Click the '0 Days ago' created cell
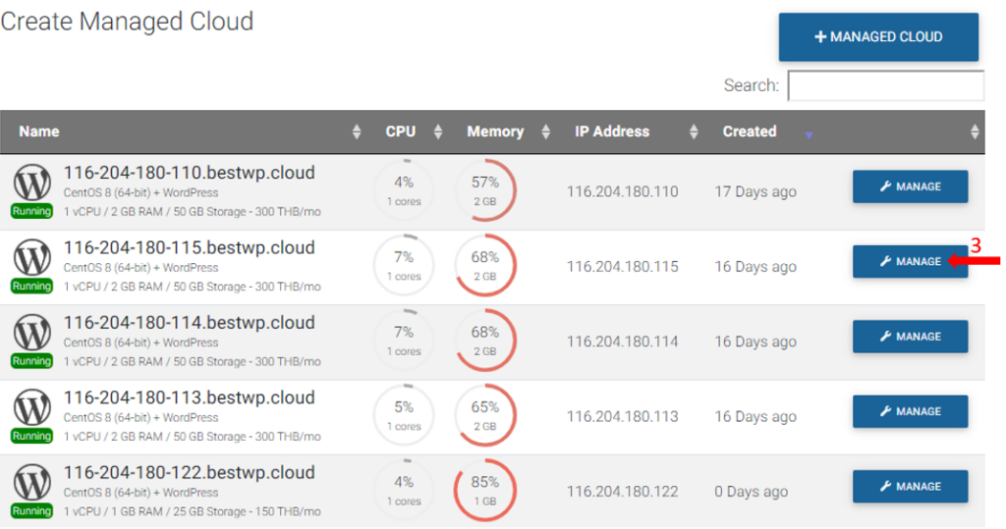 tap(752, 492)
